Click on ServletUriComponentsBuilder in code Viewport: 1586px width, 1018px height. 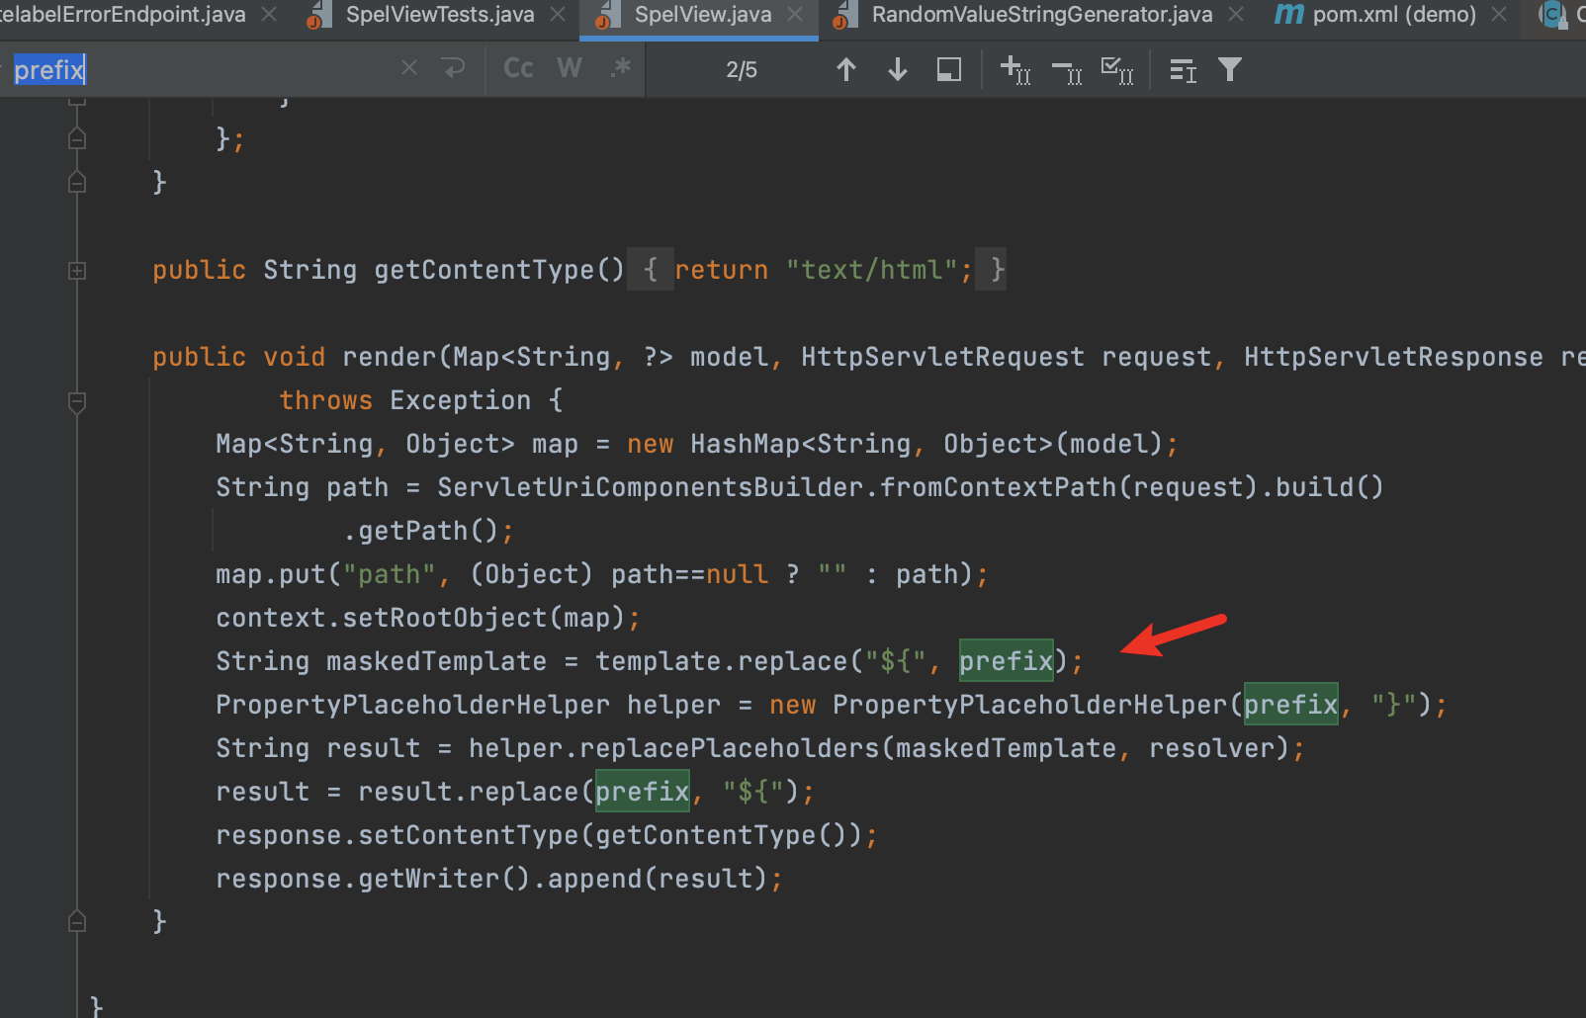(x=651, y=487)
